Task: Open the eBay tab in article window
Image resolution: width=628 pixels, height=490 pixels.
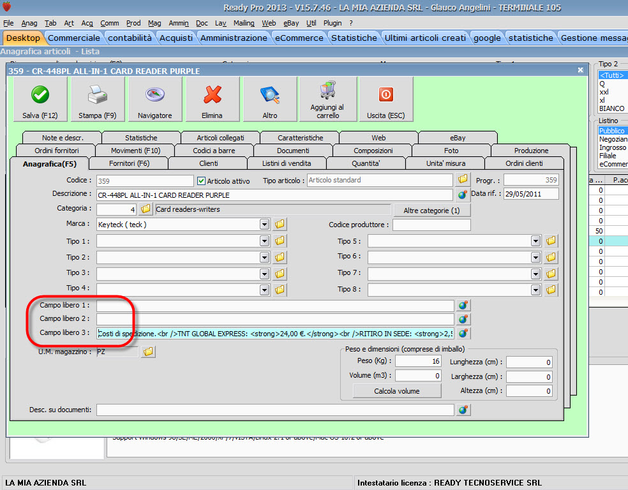Action: click(x=458, y=138)
